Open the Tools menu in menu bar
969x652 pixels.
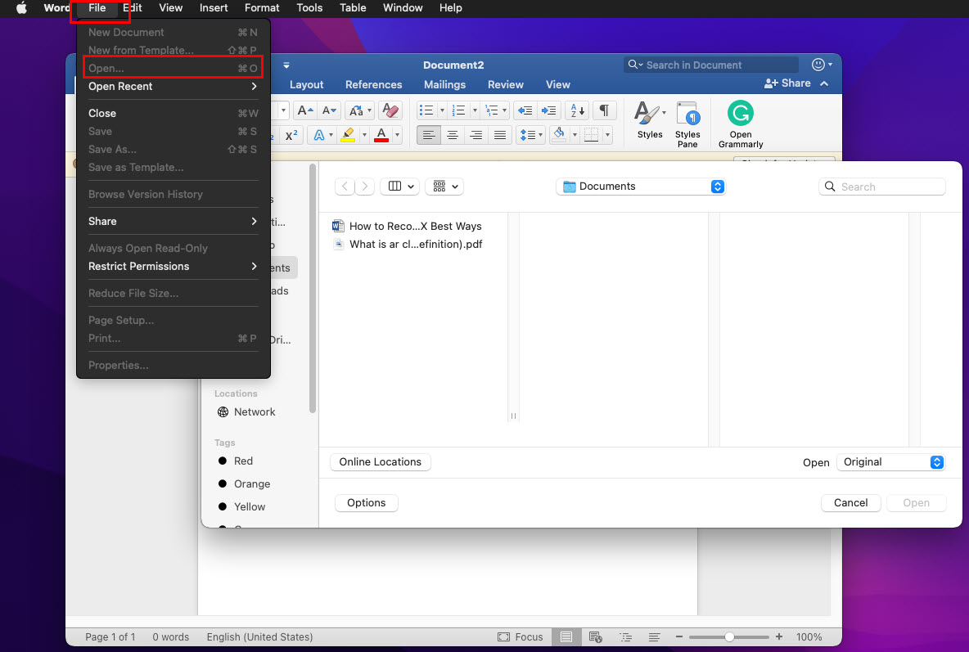(309, 8)
